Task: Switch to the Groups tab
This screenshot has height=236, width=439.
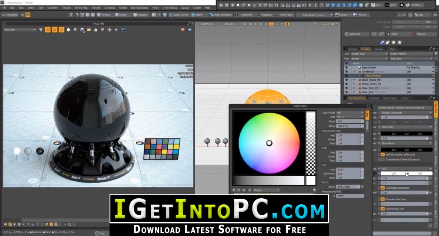Action: point(379,49)
